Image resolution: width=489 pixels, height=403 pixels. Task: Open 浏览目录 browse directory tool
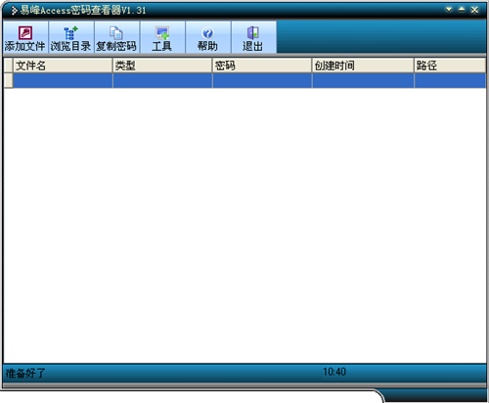[x=70, y=37]
